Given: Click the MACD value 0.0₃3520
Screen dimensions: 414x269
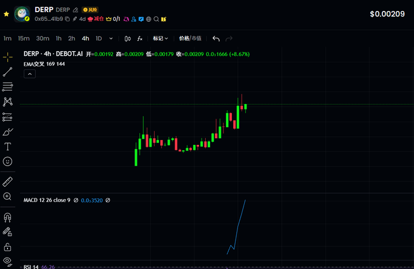Looking at the screenshot, I should [x=91, y=200].
